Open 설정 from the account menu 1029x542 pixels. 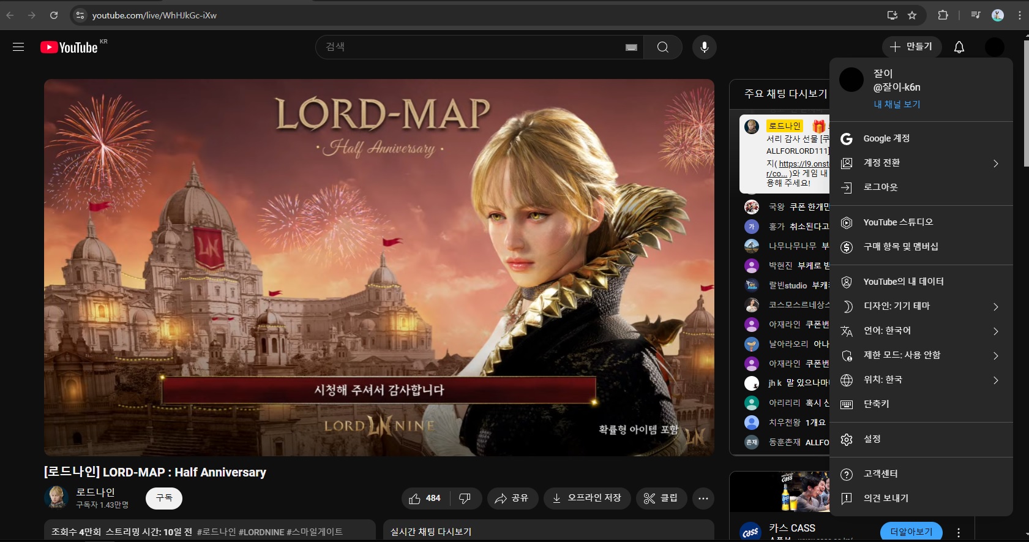pos(921,439)
